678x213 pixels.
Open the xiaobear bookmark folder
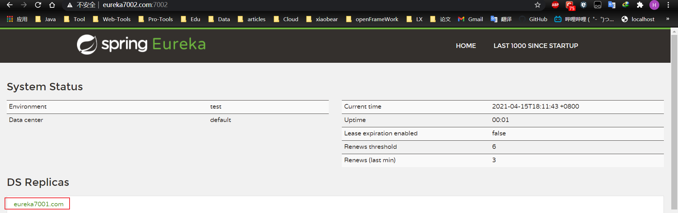[322, 19]
